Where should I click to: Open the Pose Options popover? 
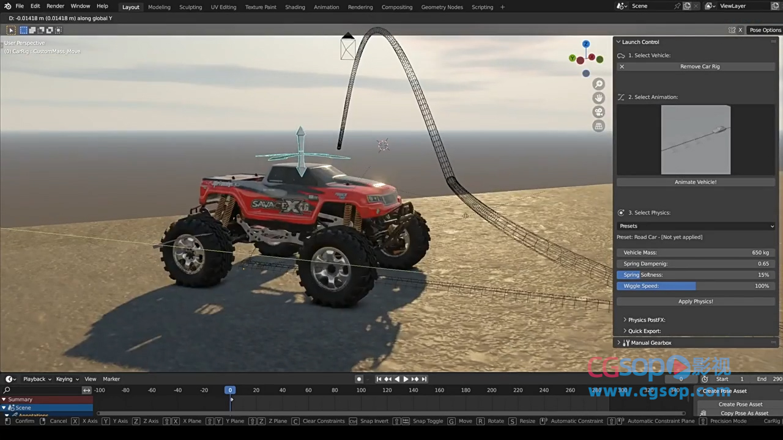[765, 30]
